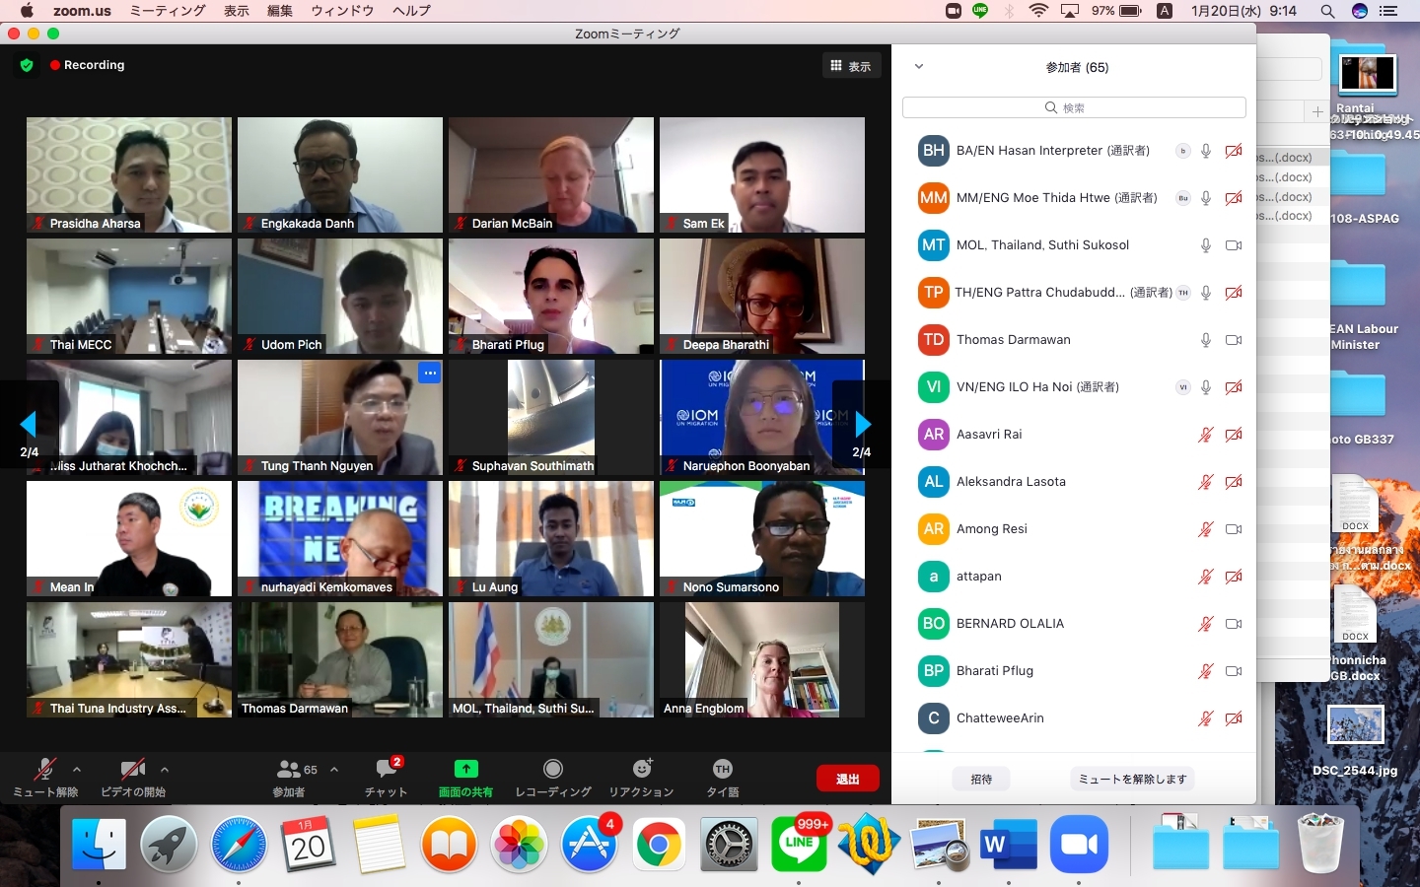
Task: Open the more options on Tung Thanh Nguyen's video
Action: click(x=429, y=373)
